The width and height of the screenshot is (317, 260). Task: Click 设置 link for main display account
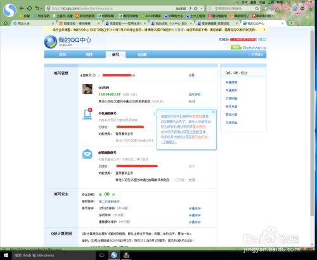(x=191, y=75)
